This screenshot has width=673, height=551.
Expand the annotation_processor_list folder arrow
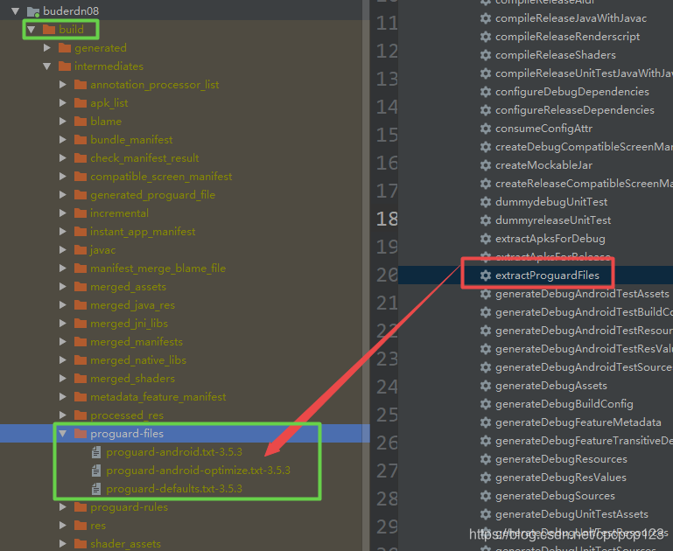(63, 85)
